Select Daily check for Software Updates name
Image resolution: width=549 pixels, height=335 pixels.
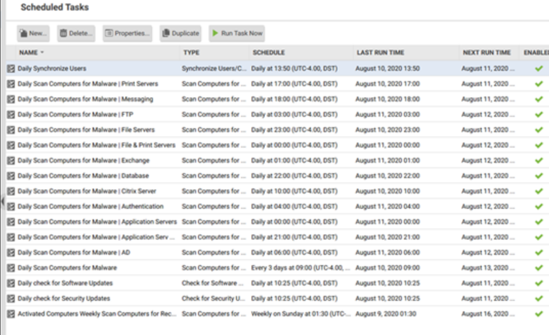(x=65, y=283)
